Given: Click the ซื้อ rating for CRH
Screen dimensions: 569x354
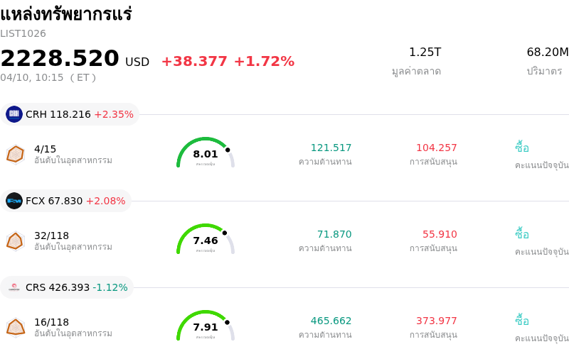Looking at the screenshot, I should pyautogui.click(x=522, y=148).
